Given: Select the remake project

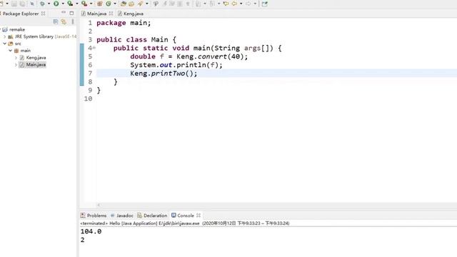Looking at the screenshot, I should click(17, 29).
